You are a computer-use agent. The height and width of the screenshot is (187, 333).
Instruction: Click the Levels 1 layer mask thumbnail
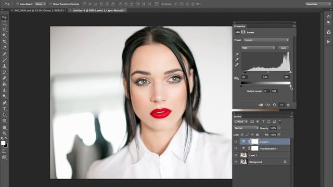tap(254, 142)
